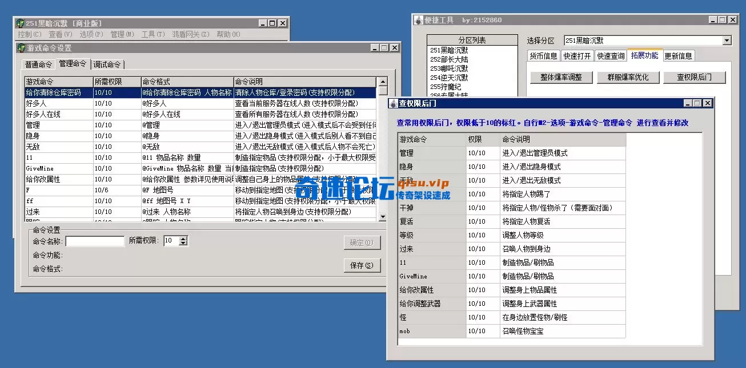
Task: Click the 命令名称 input field
Action: tap(94, 240)
